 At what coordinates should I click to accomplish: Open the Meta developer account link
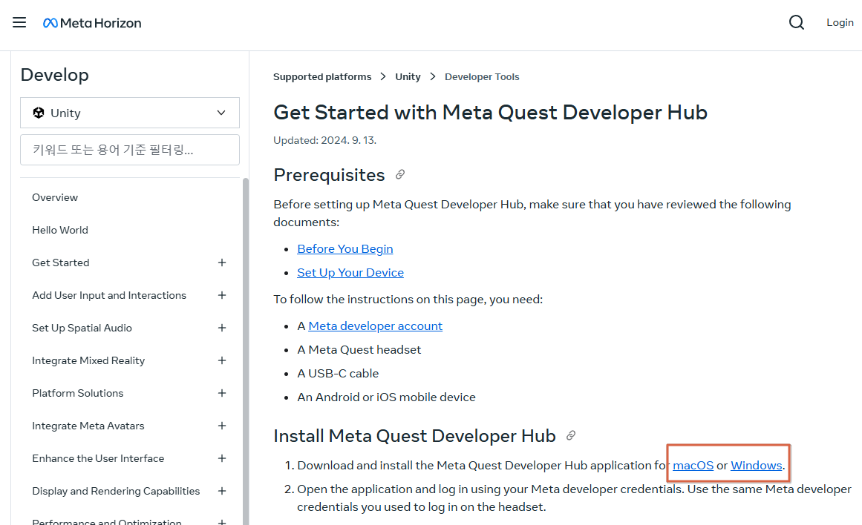[375, 326]
